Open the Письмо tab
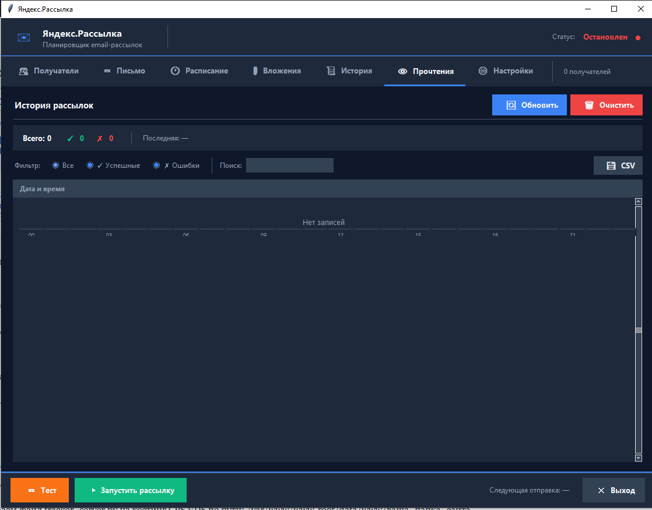Viewport: 652px width, 510px height. [124, 71]
